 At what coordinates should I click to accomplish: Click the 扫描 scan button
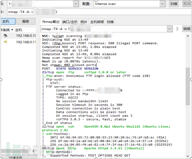point(174,4)
